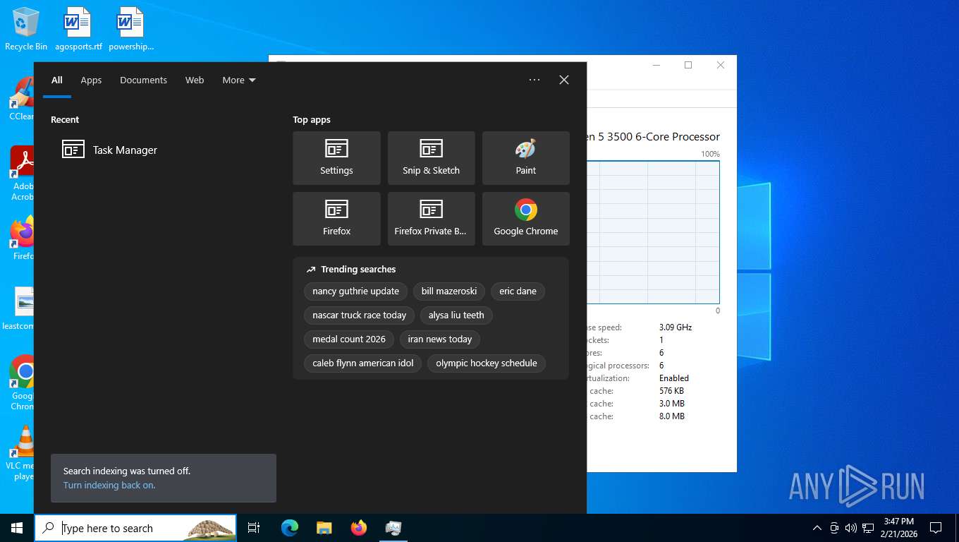This screenshot has height=542, width=959.
Task: Close the search panel with X
Action: point(564,80)
